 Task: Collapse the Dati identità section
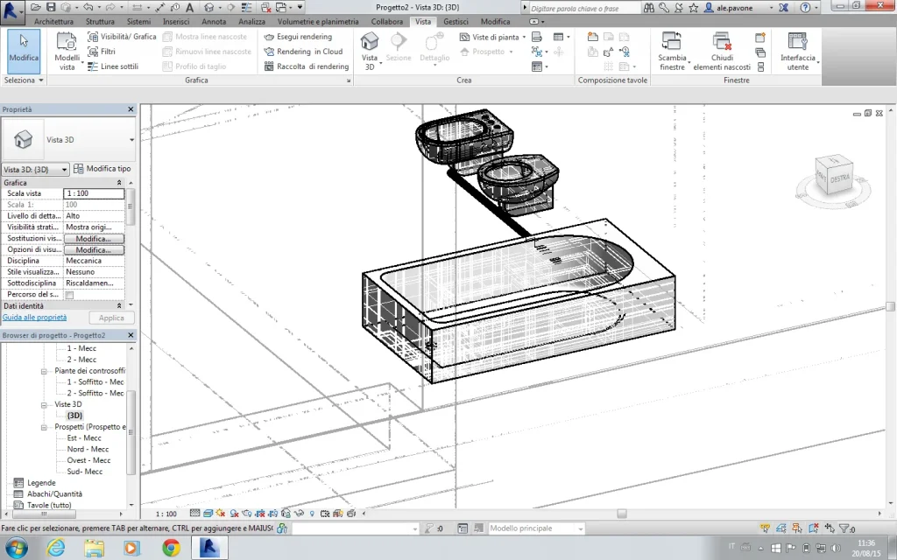point(119,306)
